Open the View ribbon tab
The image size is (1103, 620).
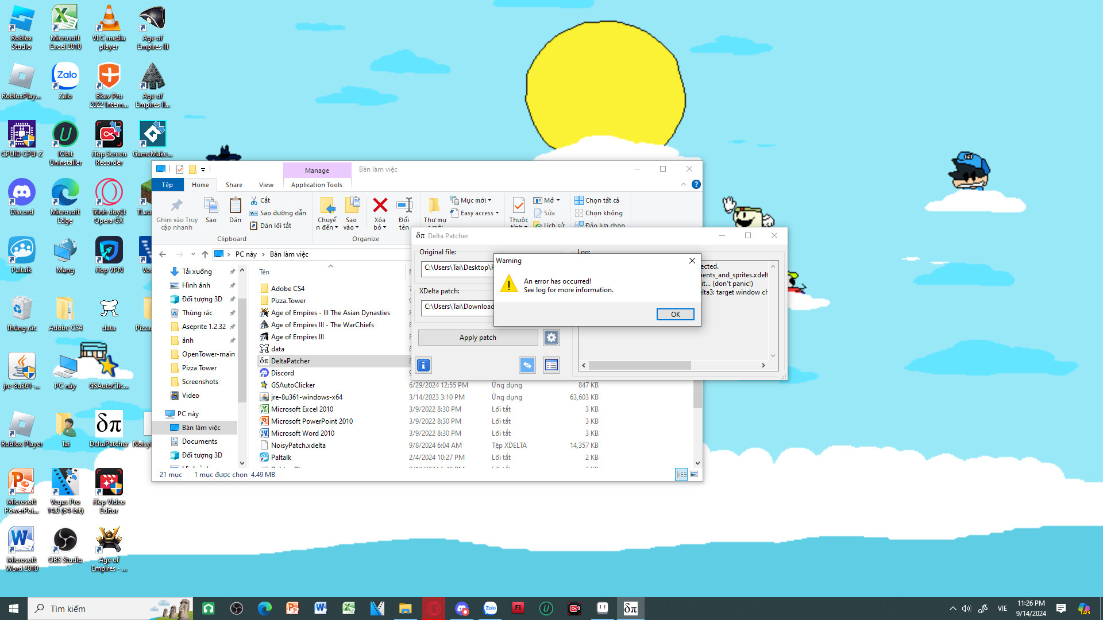(266, 185)
